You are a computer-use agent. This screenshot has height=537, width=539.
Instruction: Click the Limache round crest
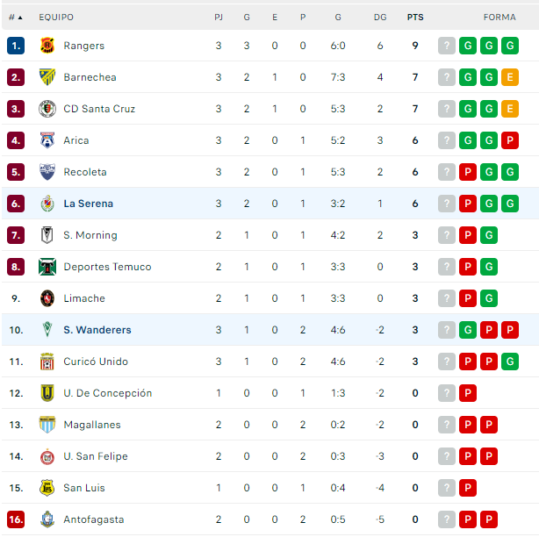click(x=47, y=298)
